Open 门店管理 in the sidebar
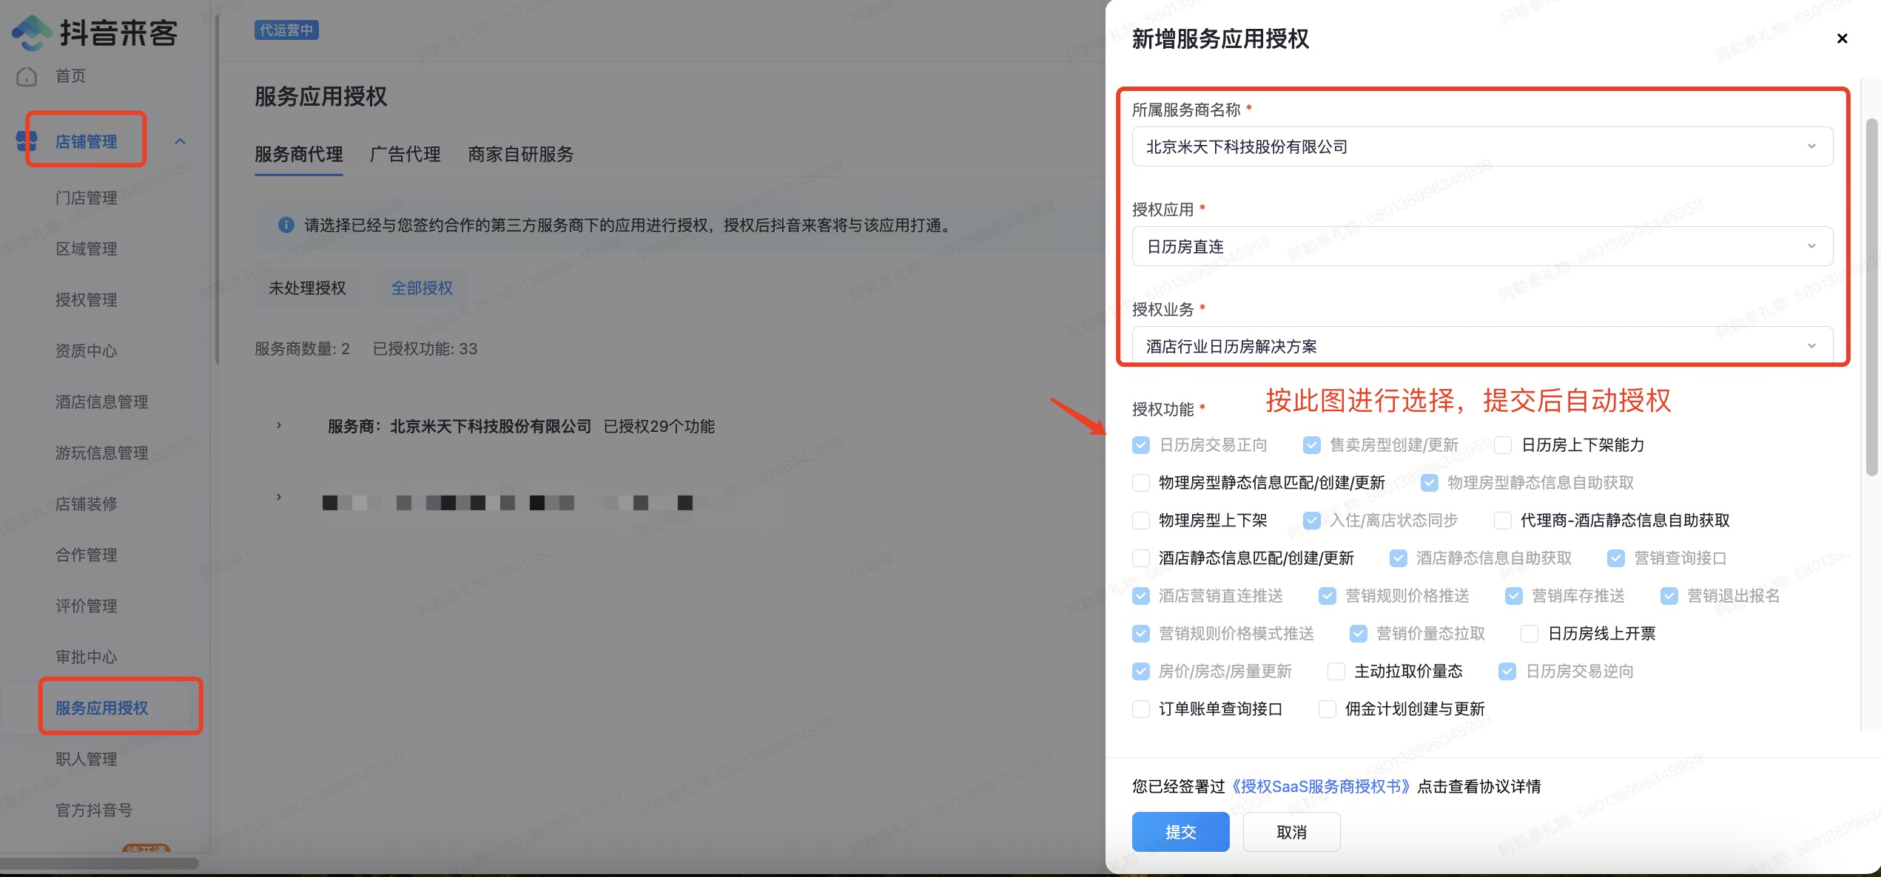 pos(87,198)
